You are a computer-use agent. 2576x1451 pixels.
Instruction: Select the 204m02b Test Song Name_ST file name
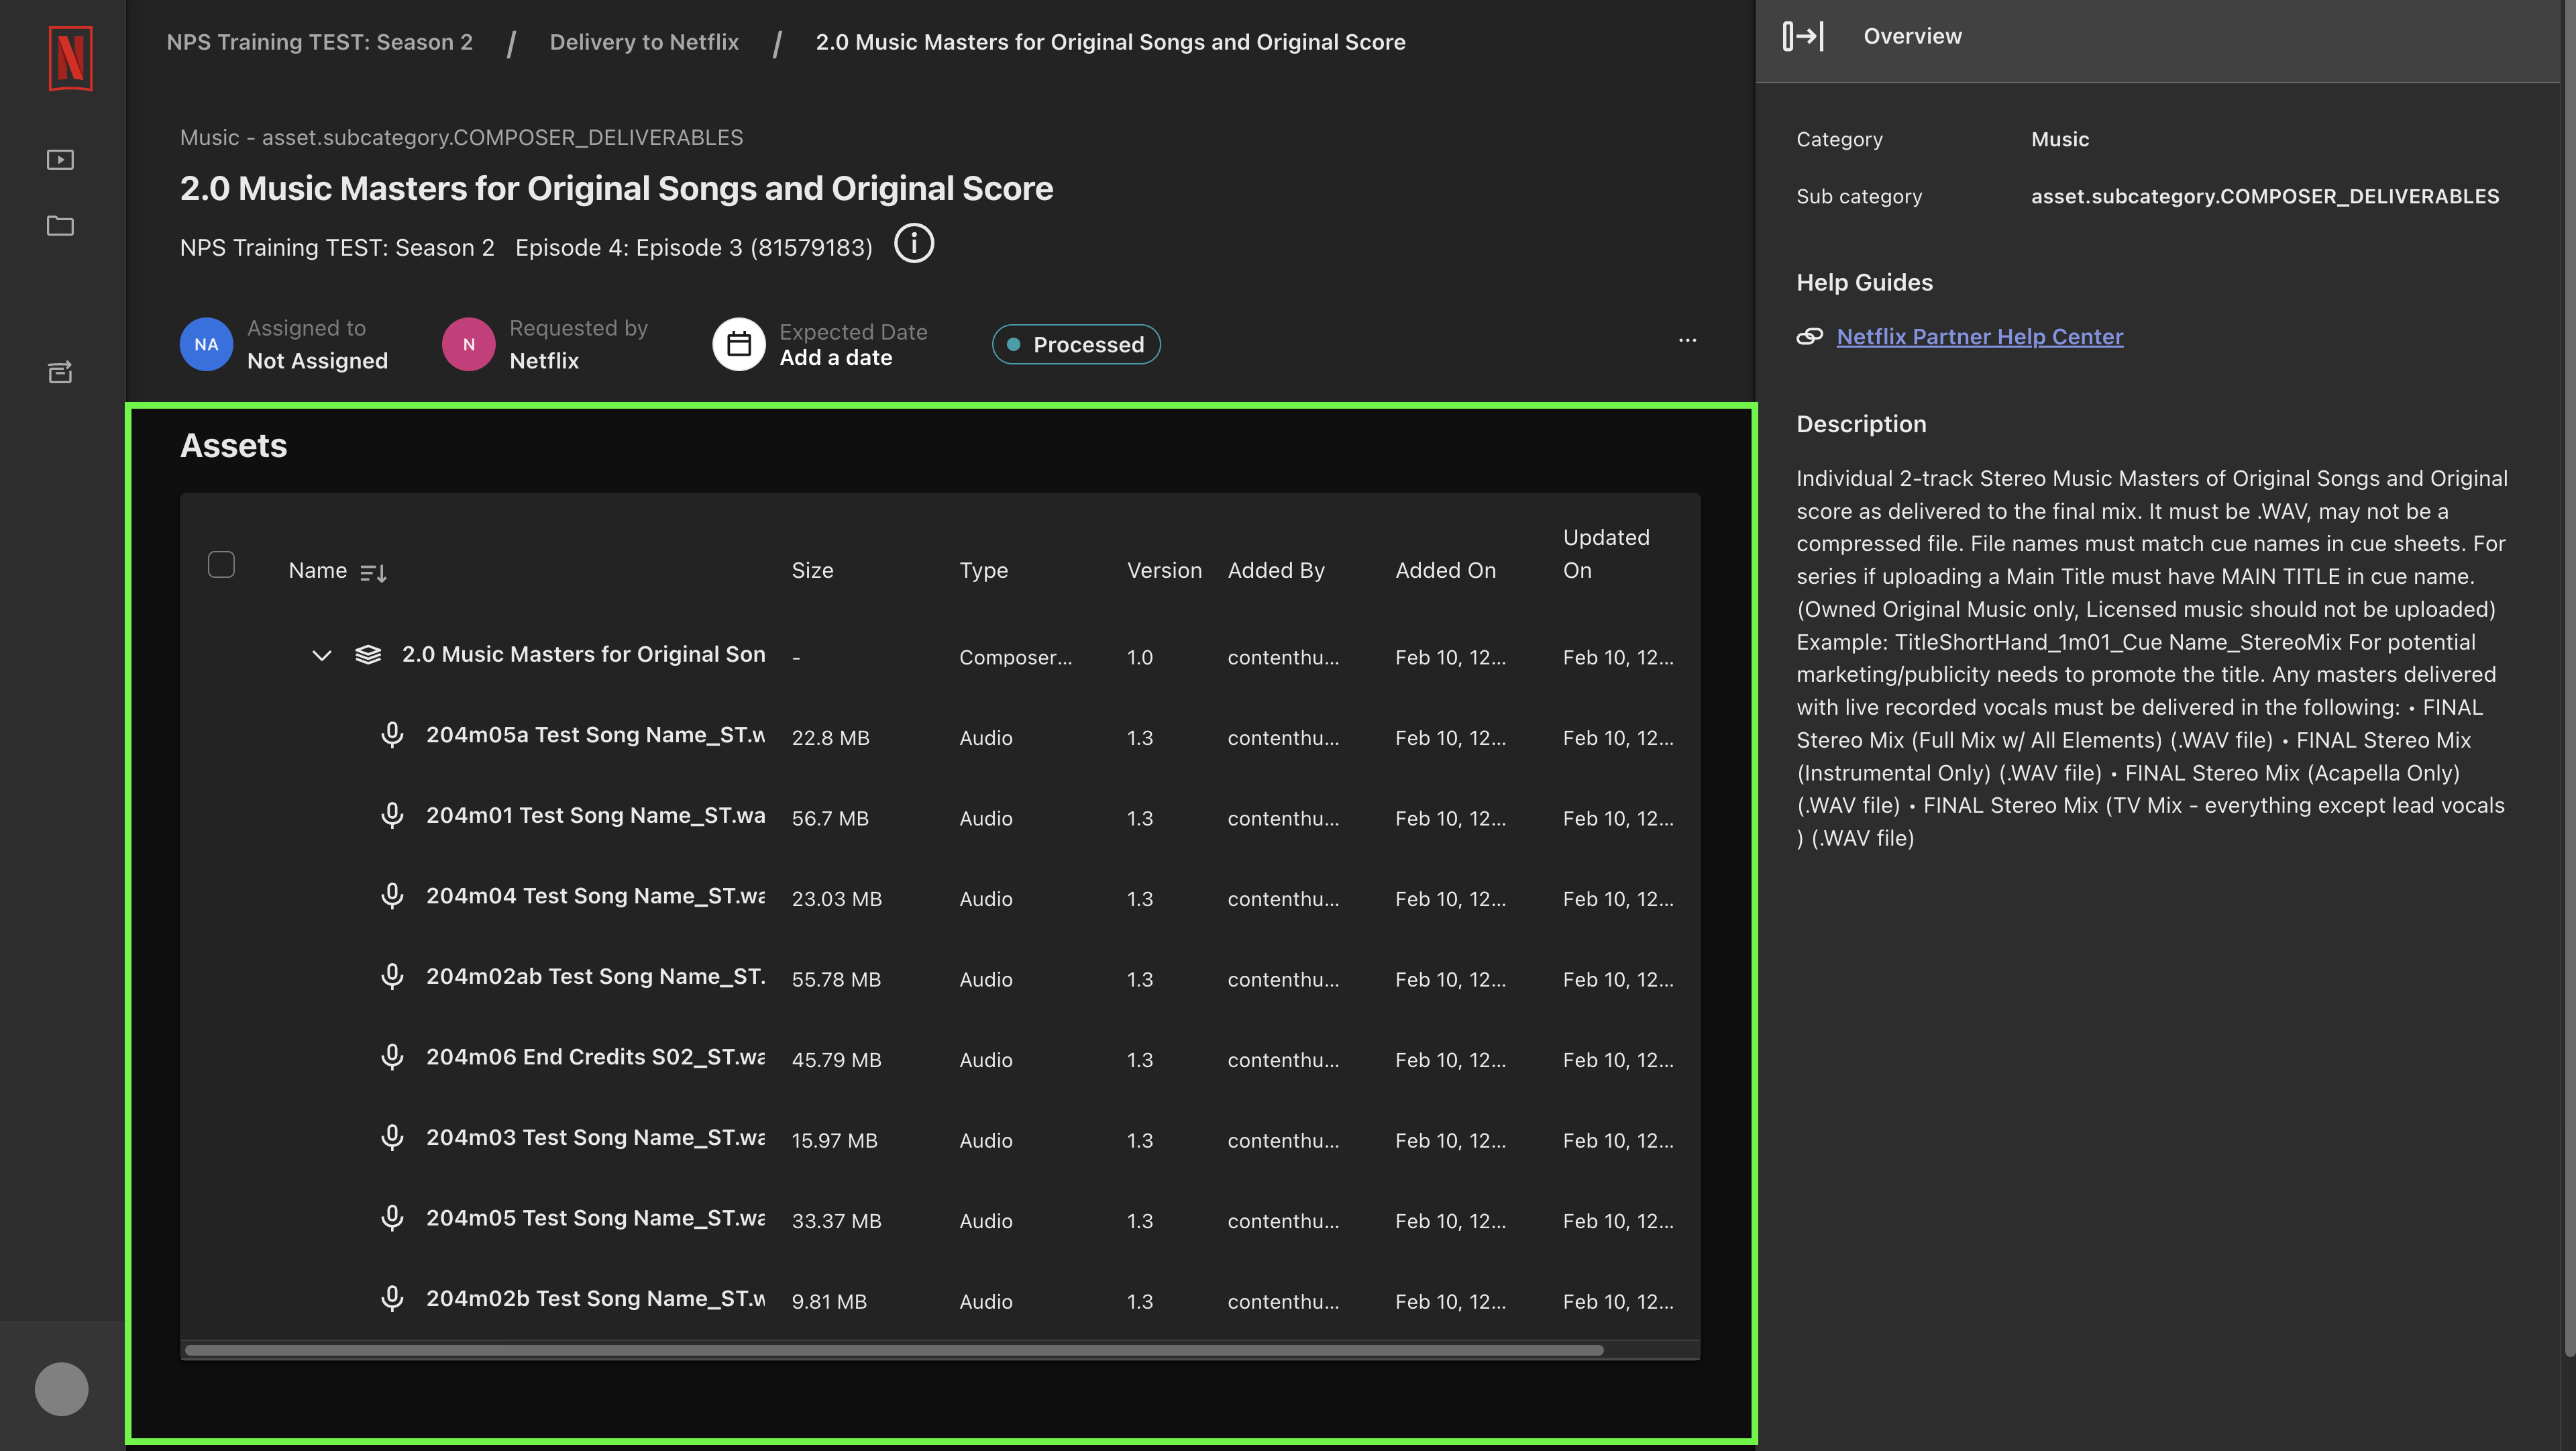(x=595, y=1299)
